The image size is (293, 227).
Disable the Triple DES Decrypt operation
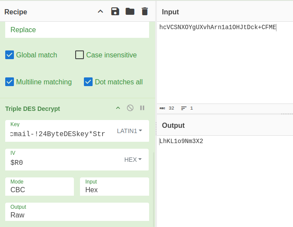(x=130, y=108)
